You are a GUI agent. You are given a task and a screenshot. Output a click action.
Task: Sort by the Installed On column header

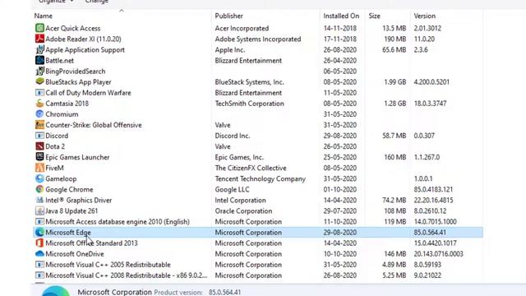coord(341,16)
